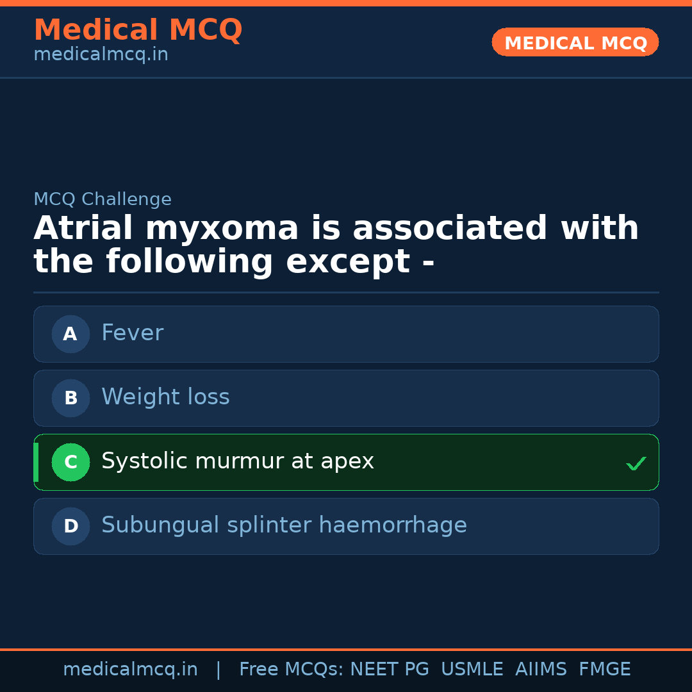Click the green highlight bar beside option C
Screen dimensions: 692x692
(x=35, y=462)
